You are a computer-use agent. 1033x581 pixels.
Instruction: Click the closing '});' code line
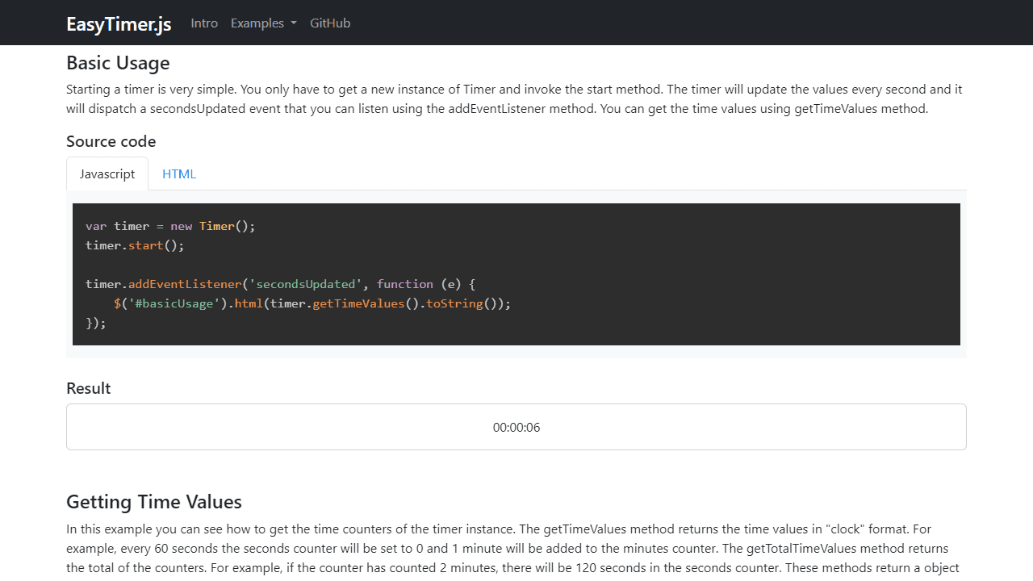click(96, 323)
